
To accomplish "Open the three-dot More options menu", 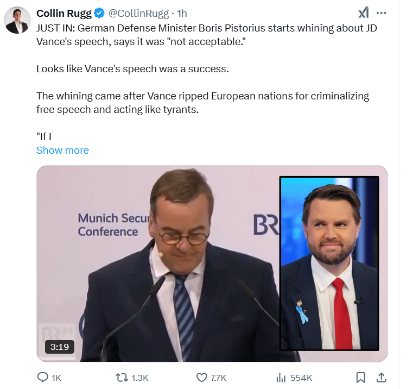I will [382, 13].
